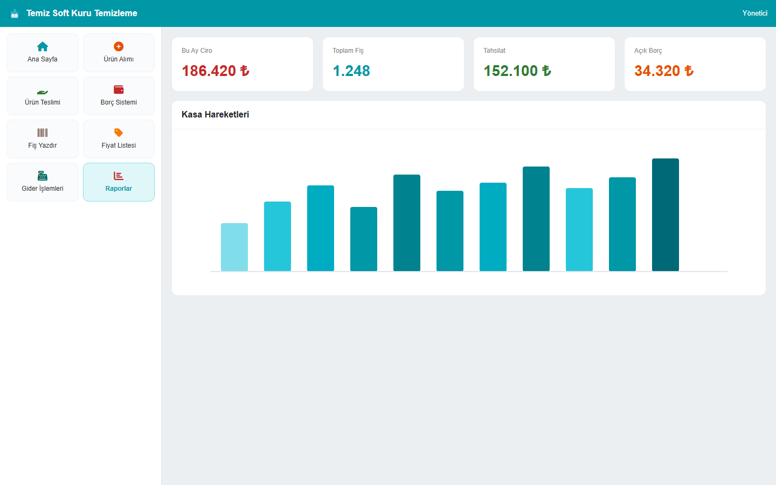Click the Temiz Soft Kuru Temizleme title
Image resolution: width=776 pixels, height=485 pixels.
(x=82, y=13)
